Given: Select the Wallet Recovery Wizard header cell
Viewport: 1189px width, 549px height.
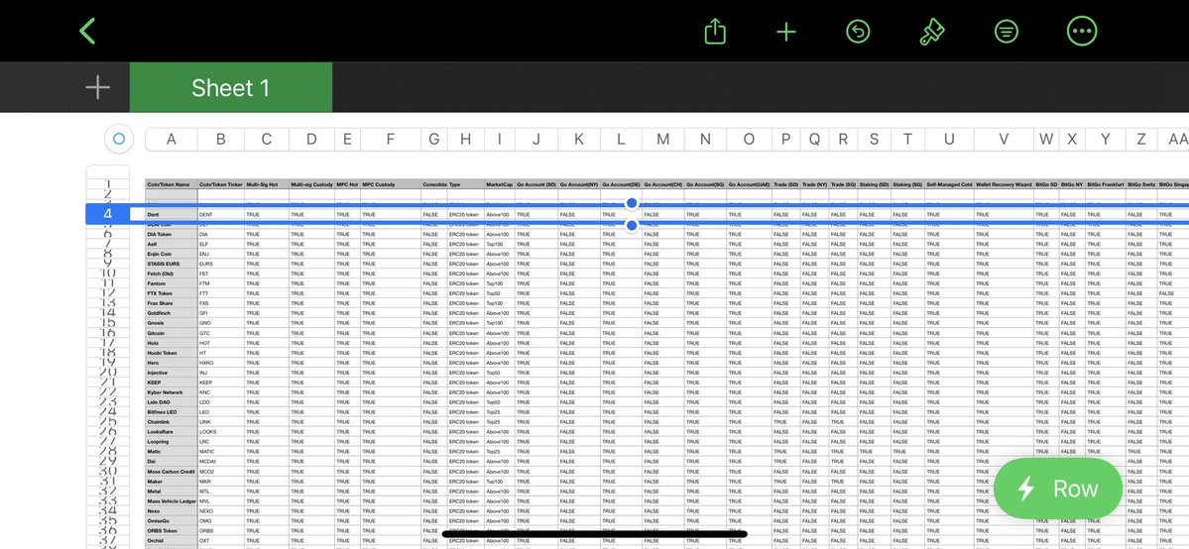Looking at the screenshot, I should pos(1004,184).
